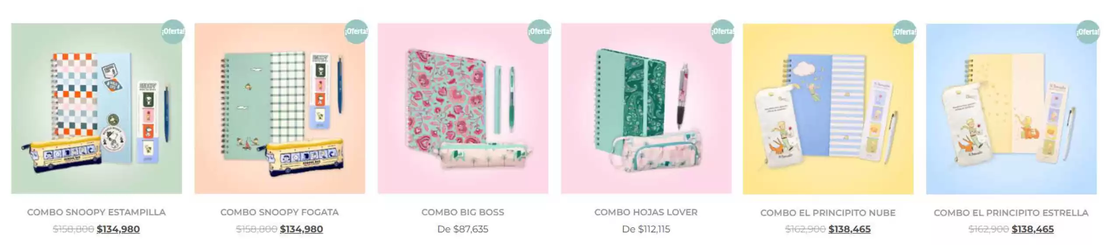The width and height of the screenshot is (1105, 245).
Task: Click the ¡Oferta! badge on Combo Big Boss
Action: tap(539, 32)
